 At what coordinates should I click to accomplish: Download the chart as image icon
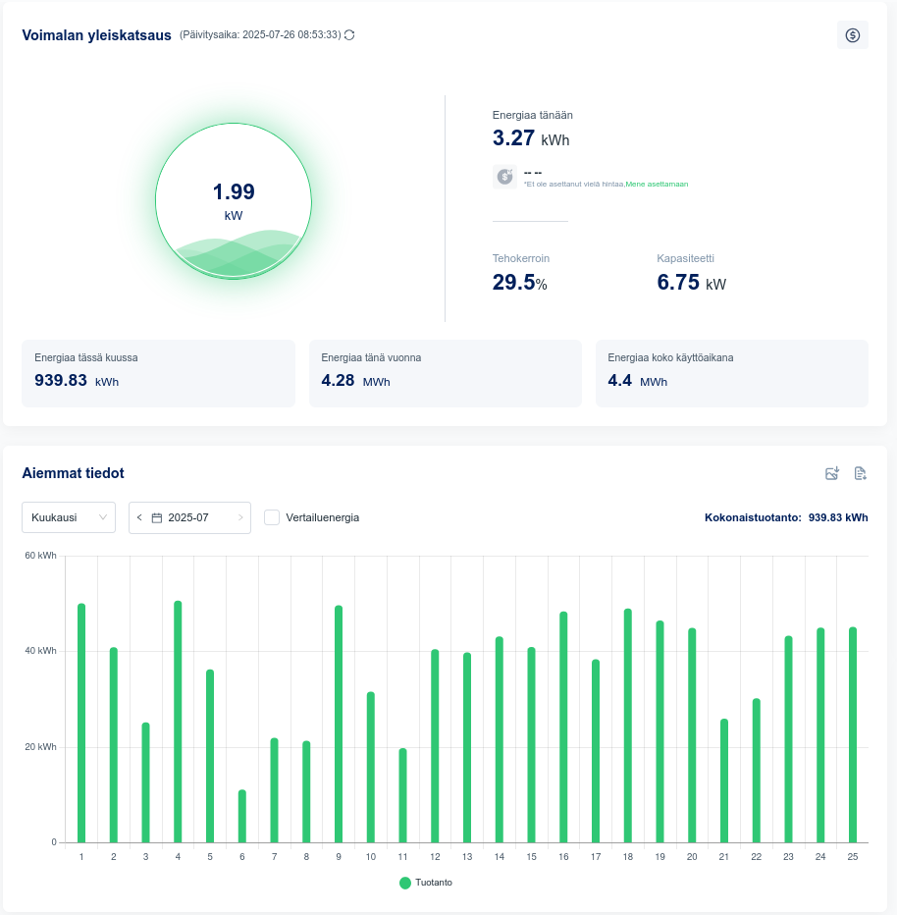[x=832, y=473]
